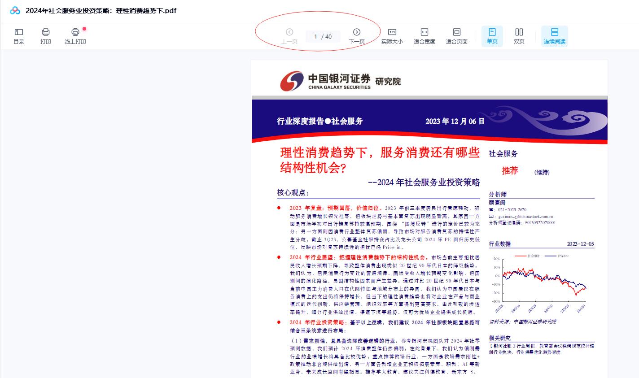
Task: Launch 线上打印 online printing
Action: (75, 36)
